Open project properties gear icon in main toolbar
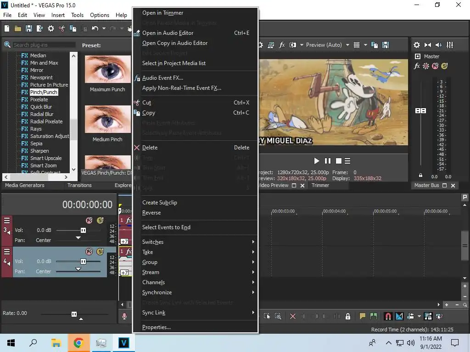 pyautogui.click(x=51, y=28)
